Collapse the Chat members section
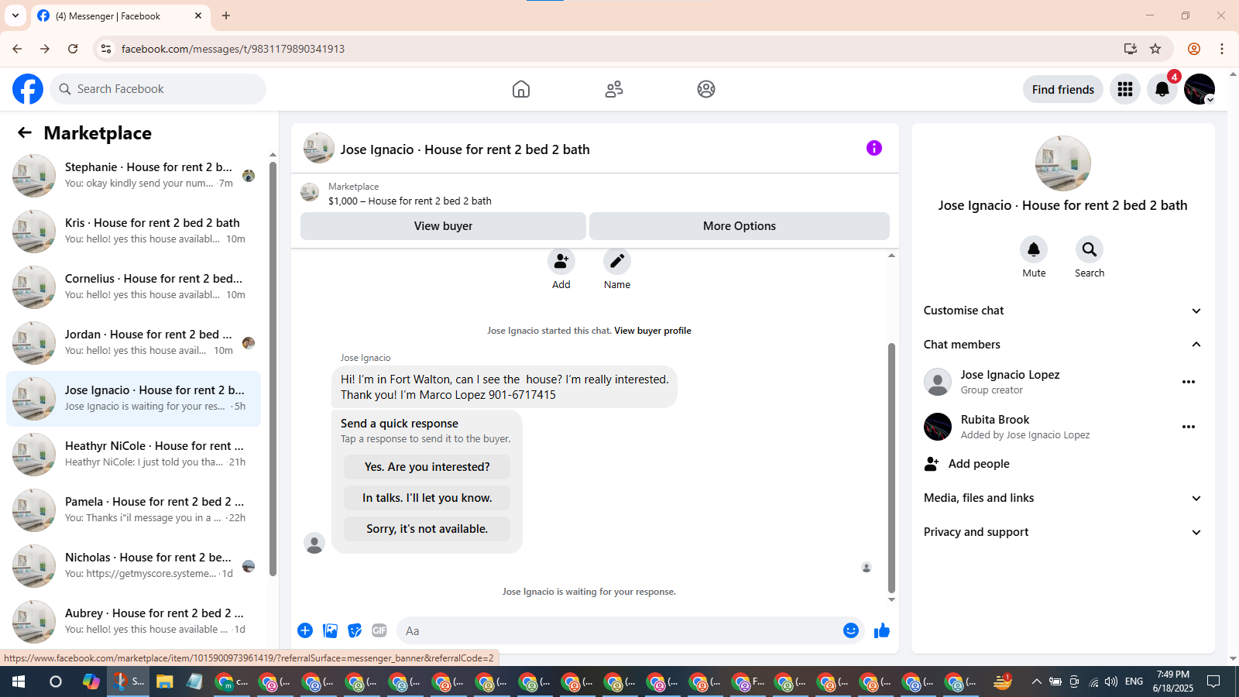Screen dimensions: 1239x697 point(1062,345)
